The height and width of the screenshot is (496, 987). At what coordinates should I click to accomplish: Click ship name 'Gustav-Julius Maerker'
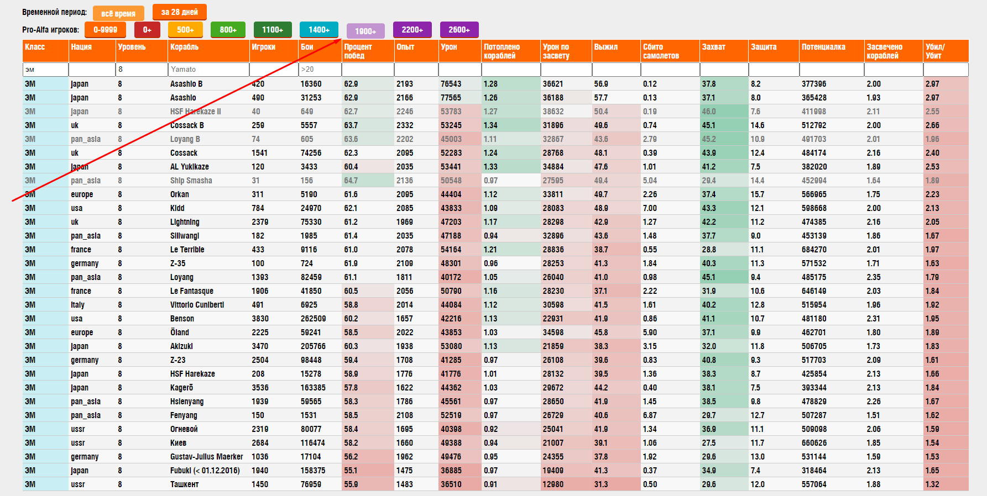(206, 457)
